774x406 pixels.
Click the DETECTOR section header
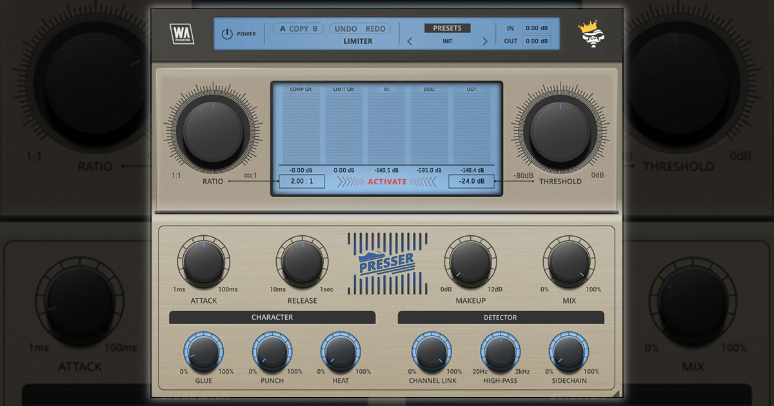tap(501, 317)
